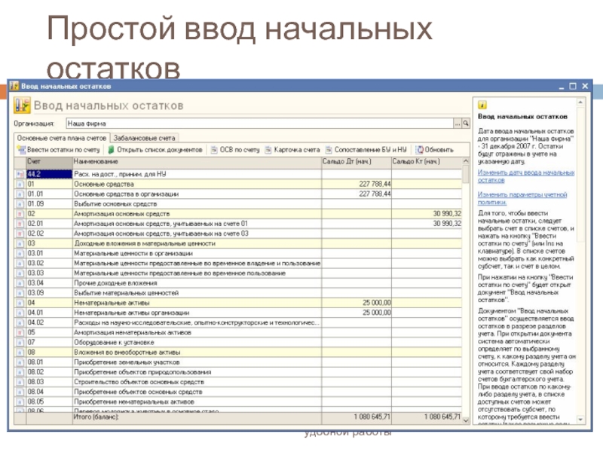Viewport: 603px width, 452px height.
Task: Minimize the Ввод начальных остатков window
Action: pyautogui.click(x=561, y=87)
